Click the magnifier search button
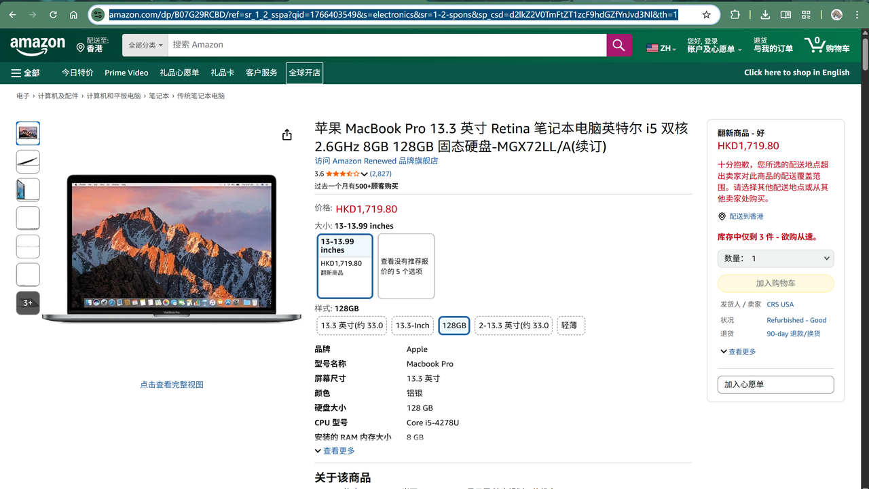This screenshot has width=869, height=489. [x=618, y=45]
